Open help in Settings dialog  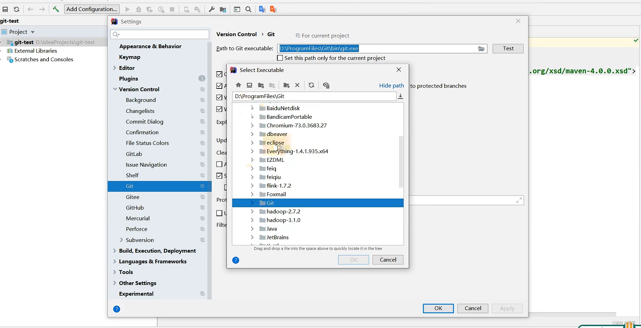tap(117, 309)
